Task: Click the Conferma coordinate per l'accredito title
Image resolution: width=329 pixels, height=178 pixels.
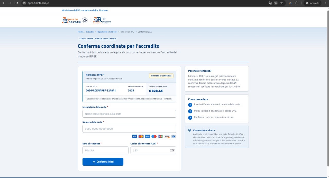Action: click(x=119, y=46)
